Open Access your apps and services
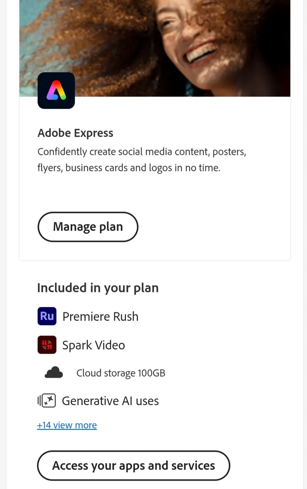This screenshot has width=307, height=489. [134, 465]
